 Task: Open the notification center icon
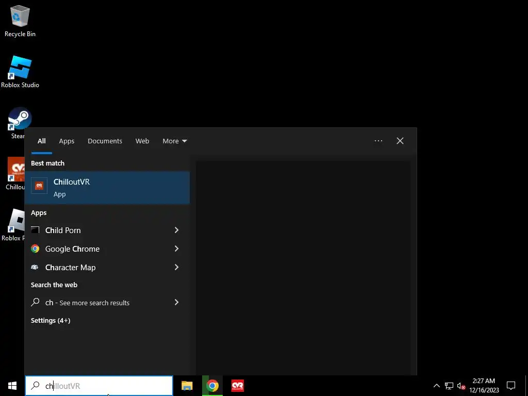click(511, 386)
